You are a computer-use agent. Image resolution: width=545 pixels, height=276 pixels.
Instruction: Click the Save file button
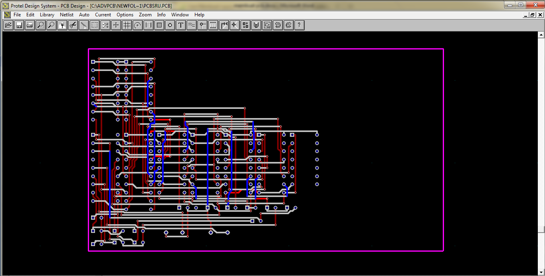click(19, 25)
